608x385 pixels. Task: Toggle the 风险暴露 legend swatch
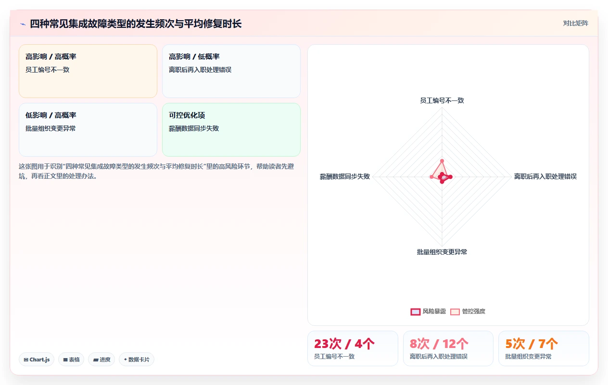click(416, 311)
